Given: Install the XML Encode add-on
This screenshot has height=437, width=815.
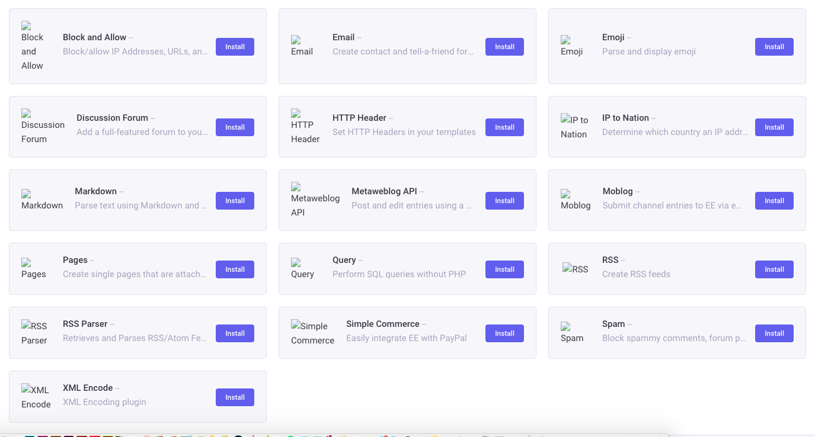Looking at the screenshot, I should (x=235, y=397).
